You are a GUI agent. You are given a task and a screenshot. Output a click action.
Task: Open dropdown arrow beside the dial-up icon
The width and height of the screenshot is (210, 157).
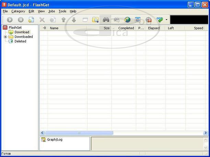[166, 20]
